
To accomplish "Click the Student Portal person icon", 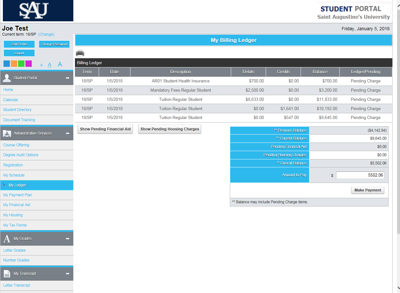I will 7,78.
